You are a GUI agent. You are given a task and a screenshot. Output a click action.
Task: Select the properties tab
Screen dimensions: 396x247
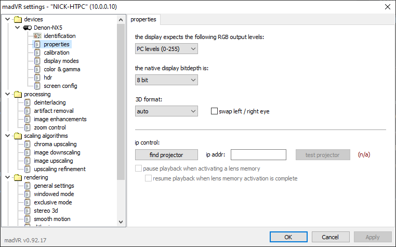143,19
